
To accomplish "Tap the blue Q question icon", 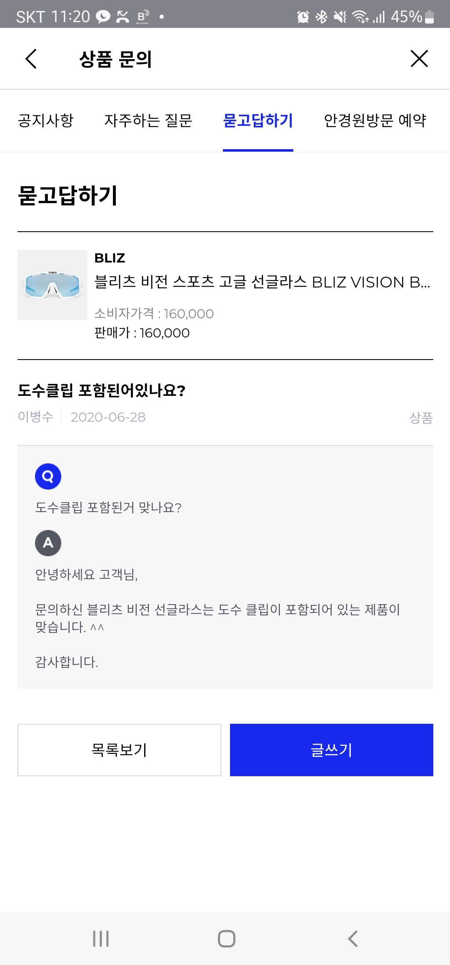I will 48,476.
